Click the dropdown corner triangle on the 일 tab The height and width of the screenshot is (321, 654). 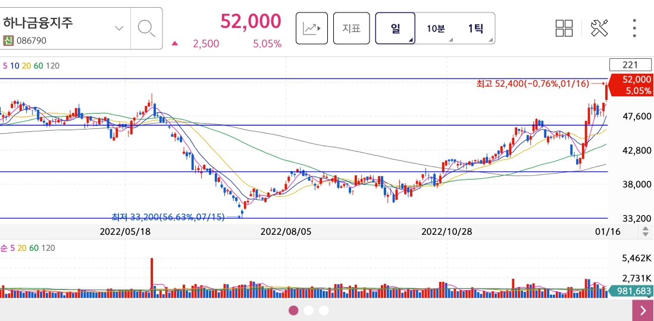(x=411, y=40)
